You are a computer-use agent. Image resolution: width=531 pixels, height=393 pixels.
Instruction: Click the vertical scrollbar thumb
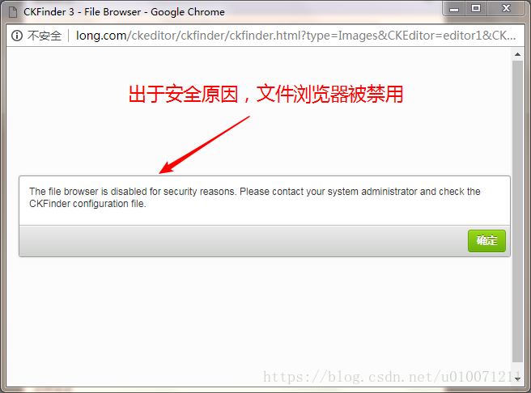click(x=517, y=211)
